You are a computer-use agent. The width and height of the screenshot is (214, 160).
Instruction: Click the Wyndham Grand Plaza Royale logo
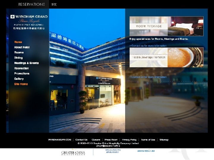click(29, 22)
